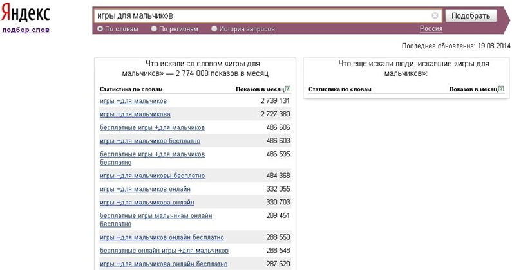Screen dimensions: 512x270
Task: Open the 'подбор слов' link under the logo
Action: pos(26,30)
